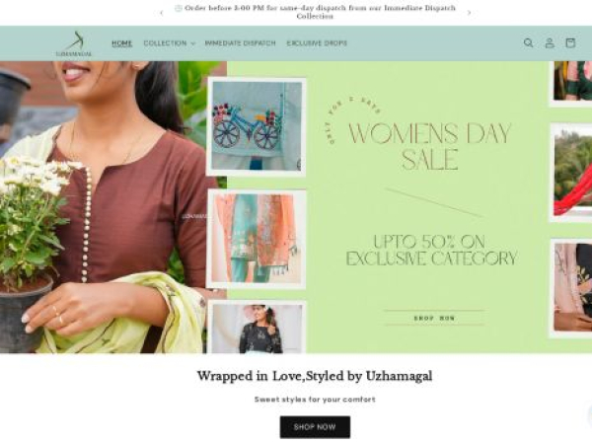Show next announcement with right arrow

(x=469, y=13)
